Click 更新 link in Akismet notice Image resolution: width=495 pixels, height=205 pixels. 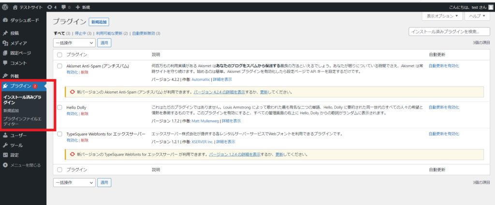(x=264, y=92)
